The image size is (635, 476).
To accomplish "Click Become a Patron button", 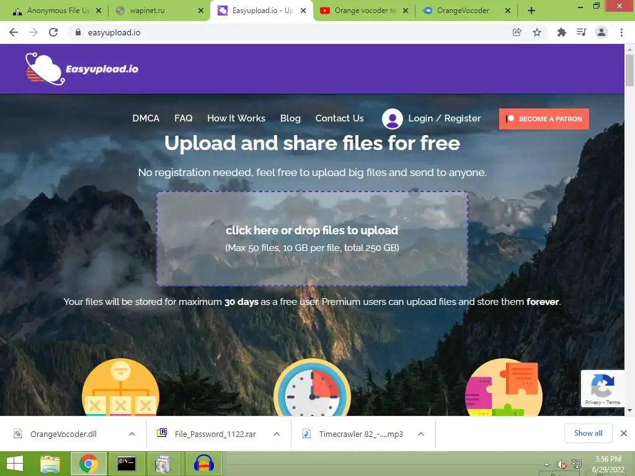I will 544,119.
